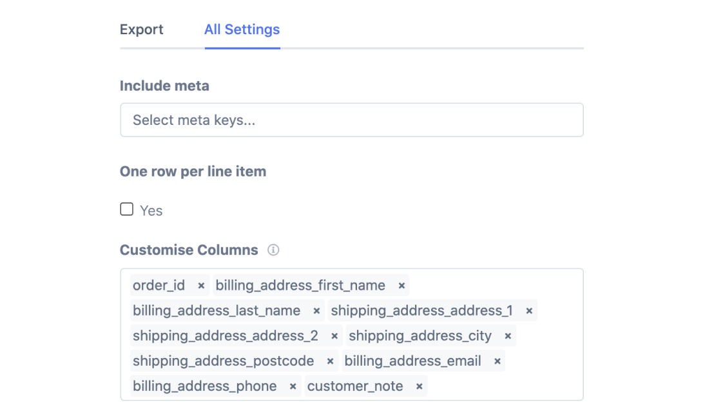Click the Yes label beside the checkbox
The image size is (705, 416).
coord(151,211)
